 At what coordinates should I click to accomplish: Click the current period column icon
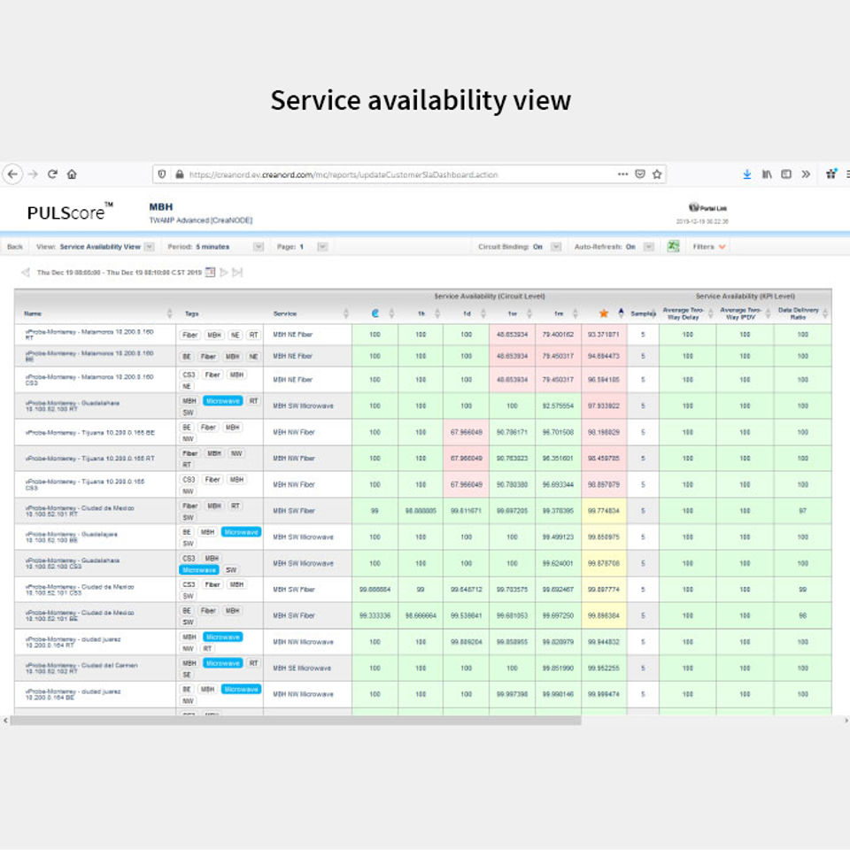(375, 313)
